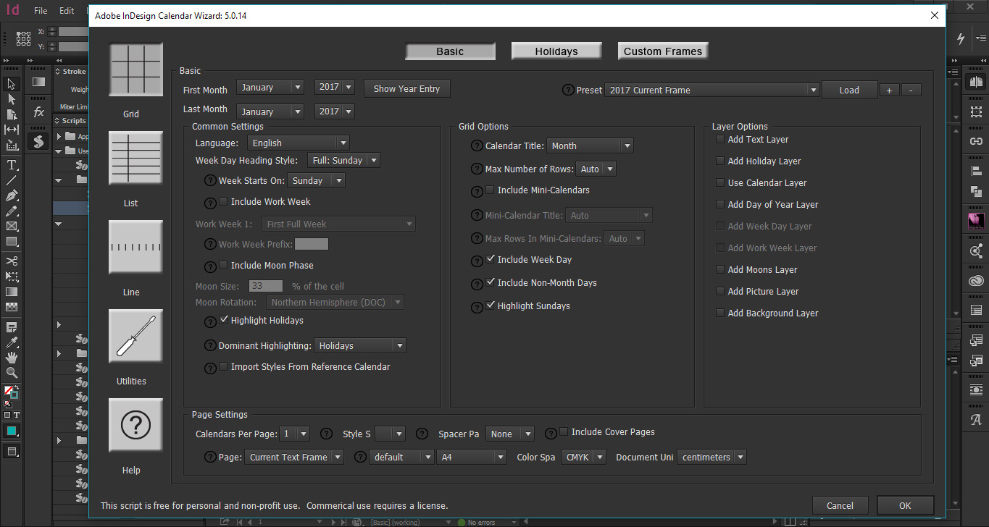This screenshot has width=989, height=527.
Task: Click the minus button to remove preset
Action: [911, 90]
